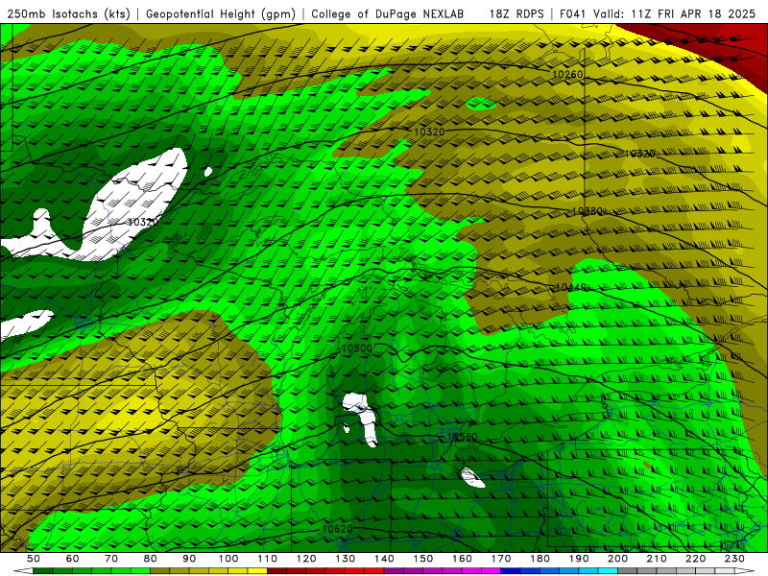Pick the bright red colorbar segment under 140
768x576 pixels.
coord(374,571)
